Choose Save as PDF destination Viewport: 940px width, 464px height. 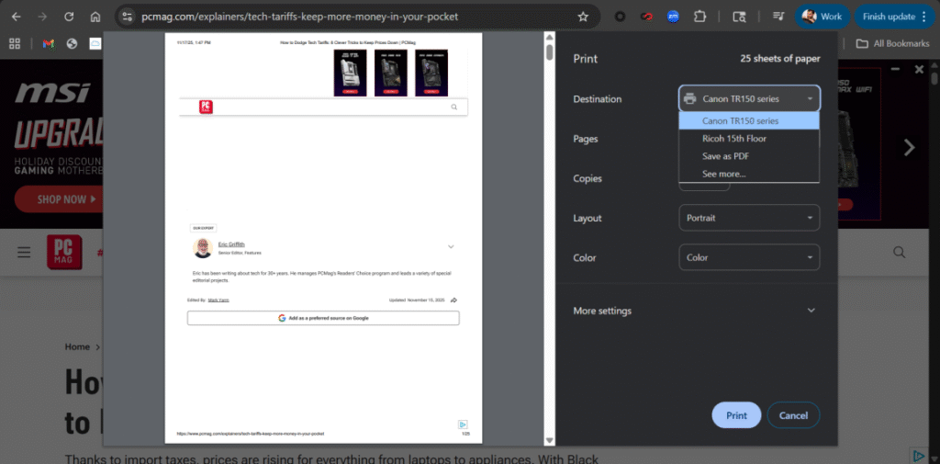tap(725, 156)
